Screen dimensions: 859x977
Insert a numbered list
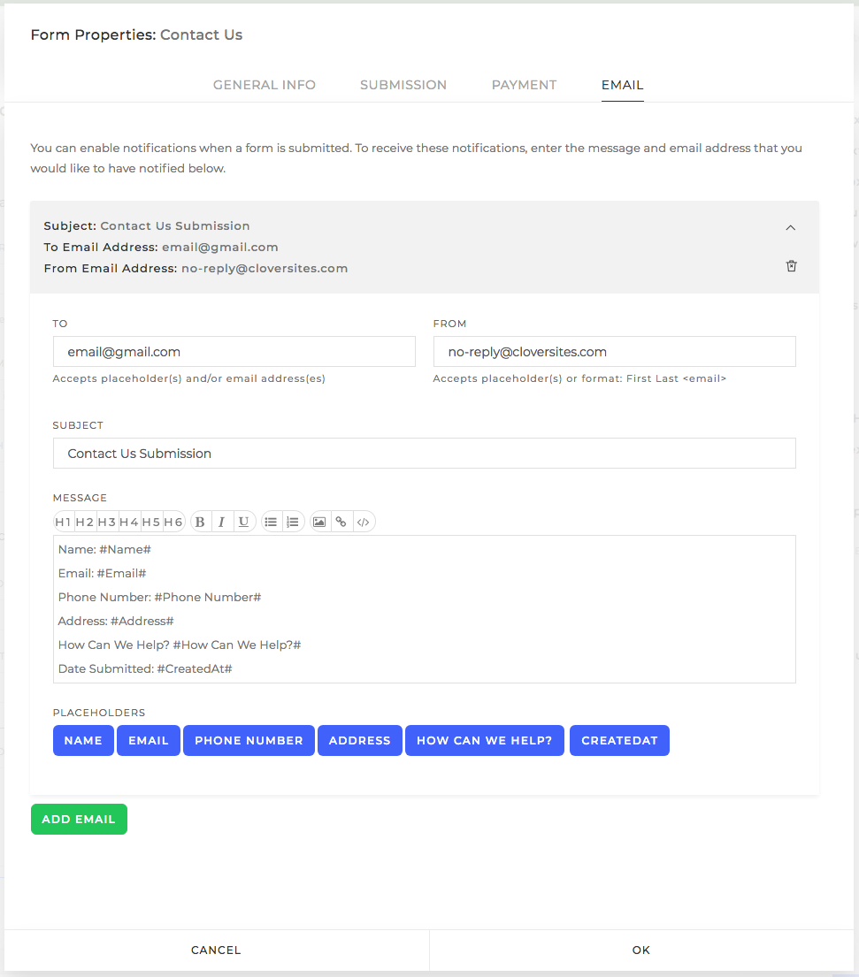click(x=293, y=522)
